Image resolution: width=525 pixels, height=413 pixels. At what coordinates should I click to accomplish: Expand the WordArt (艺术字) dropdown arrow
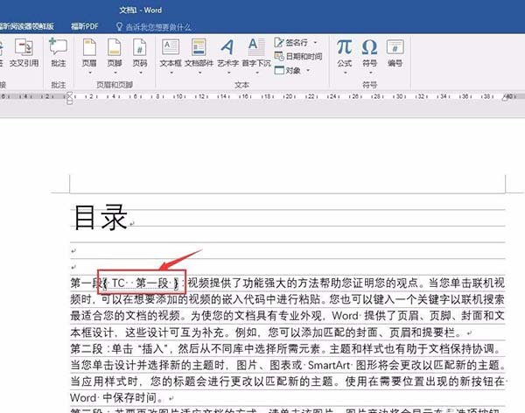coord(228,73)
